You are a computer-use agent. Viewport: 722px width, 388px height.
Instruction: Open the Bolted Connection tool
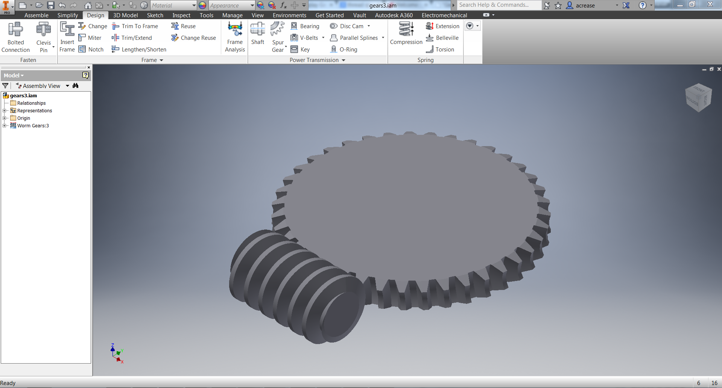pos(15,37)
